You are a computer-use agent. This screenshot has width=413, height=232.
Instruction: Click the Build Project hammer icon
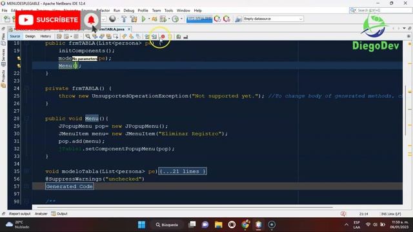124,19
